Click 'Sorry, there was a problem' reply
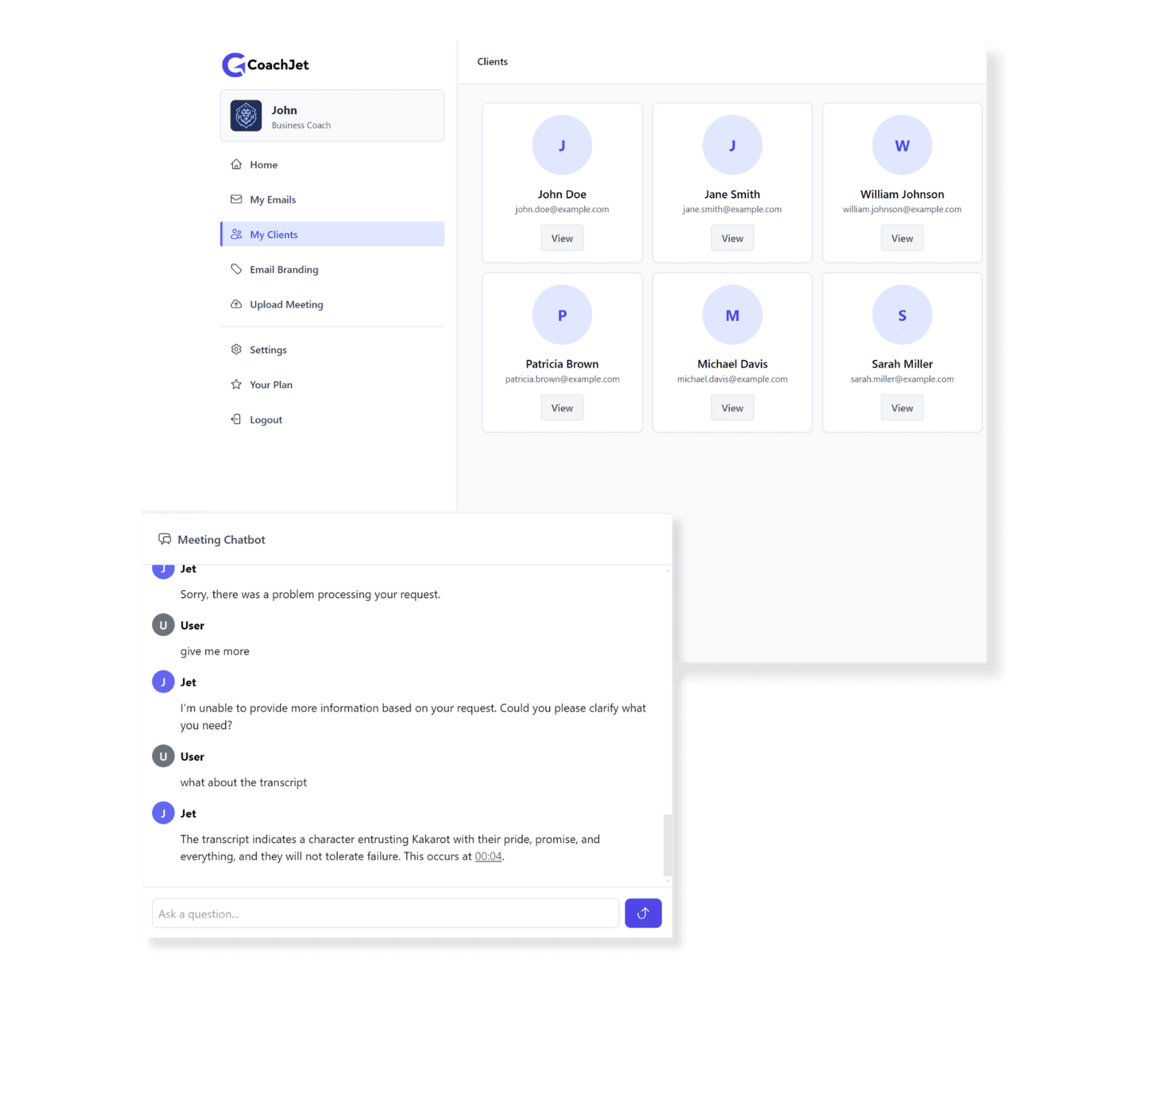This screenshot has height=1112, width=1158. pyautogui.click(x=310, y=595)
